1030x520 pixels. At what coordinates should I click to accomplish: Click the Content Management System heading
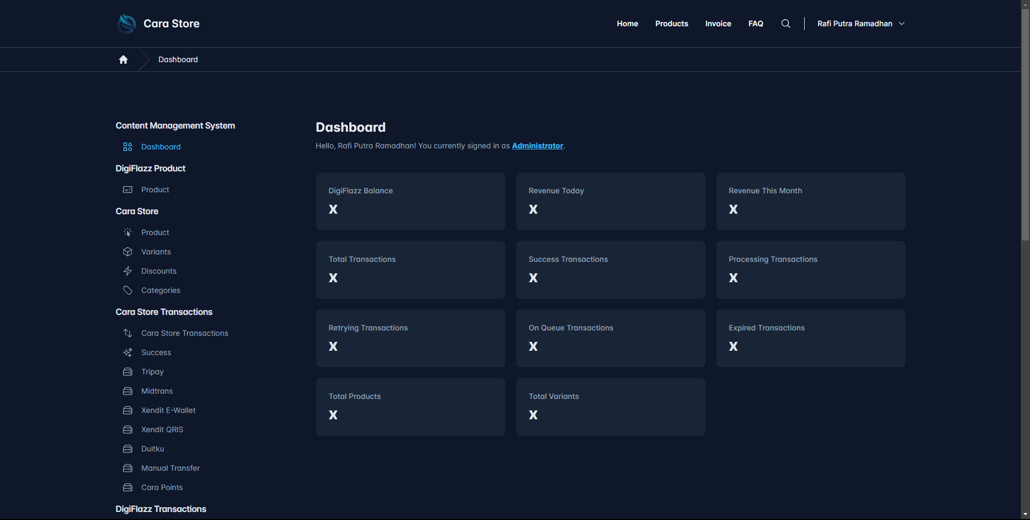pos(175,125)
